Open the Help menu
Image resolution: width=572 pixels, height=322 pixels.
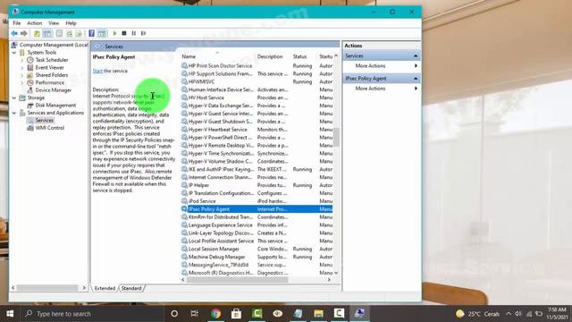(x=71, y=23)
